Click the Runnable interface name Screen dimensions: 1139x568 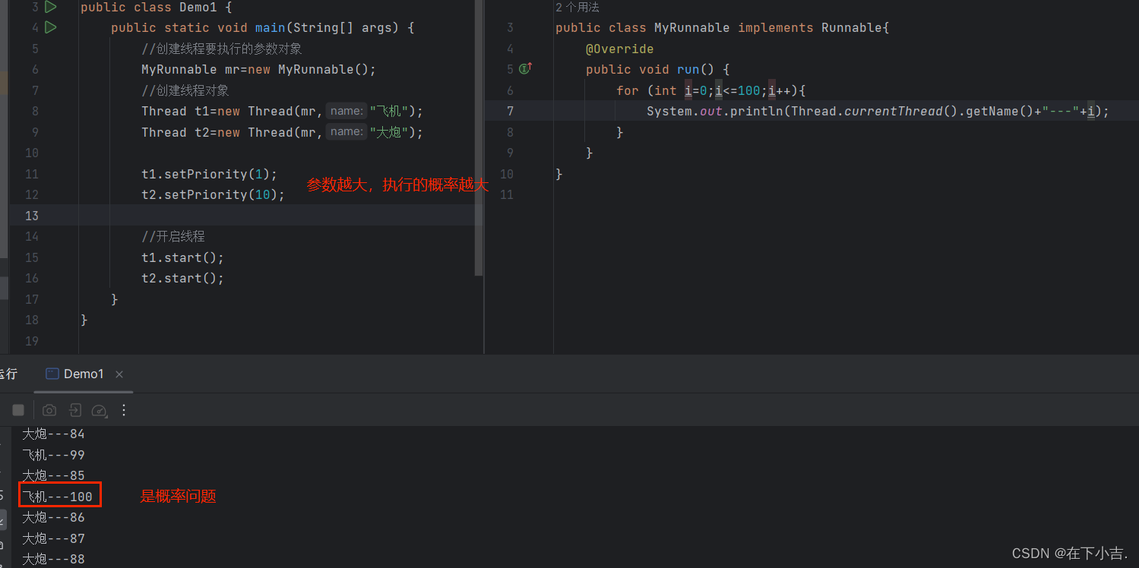852,27
